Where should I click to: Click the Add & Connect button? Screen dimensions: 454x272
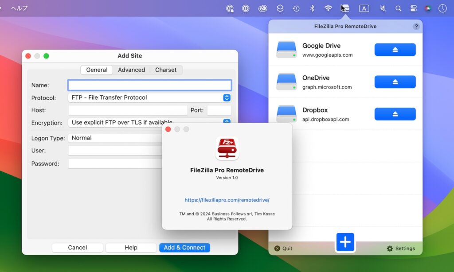click(184, 247)
